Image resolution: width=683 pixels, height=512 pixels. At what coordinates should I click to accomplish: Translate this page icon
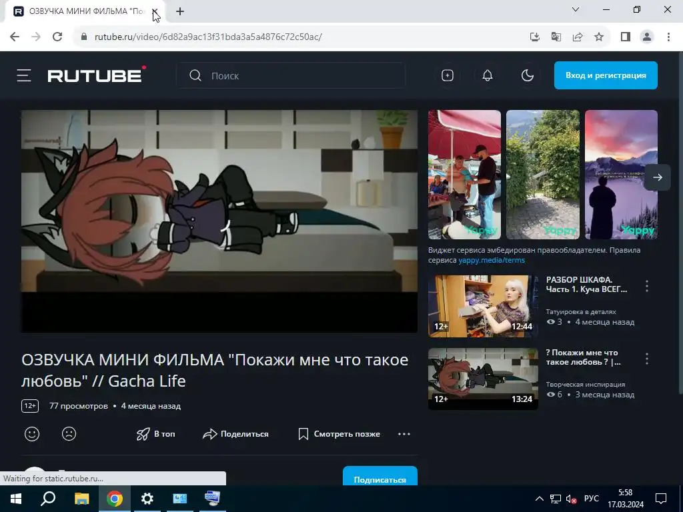coord(556,37)
